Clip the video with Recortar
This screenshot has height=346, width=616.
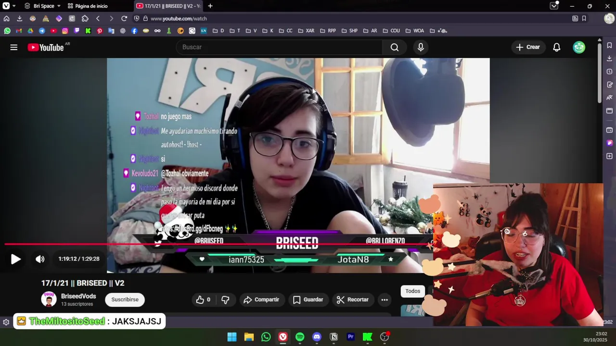[353, 299]
